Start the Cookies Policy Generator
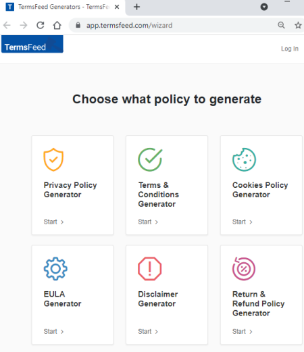Viewport: 304px width, 352px height. (x=243, y=222)
